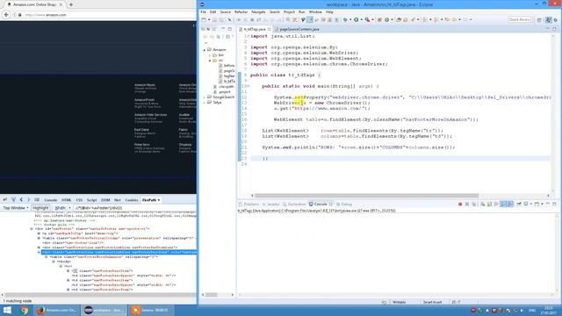Click the green Run button in Eclipse toolbar
This screenshot has height=316, width=562.
pyautogui.click(x=357, y=19)
